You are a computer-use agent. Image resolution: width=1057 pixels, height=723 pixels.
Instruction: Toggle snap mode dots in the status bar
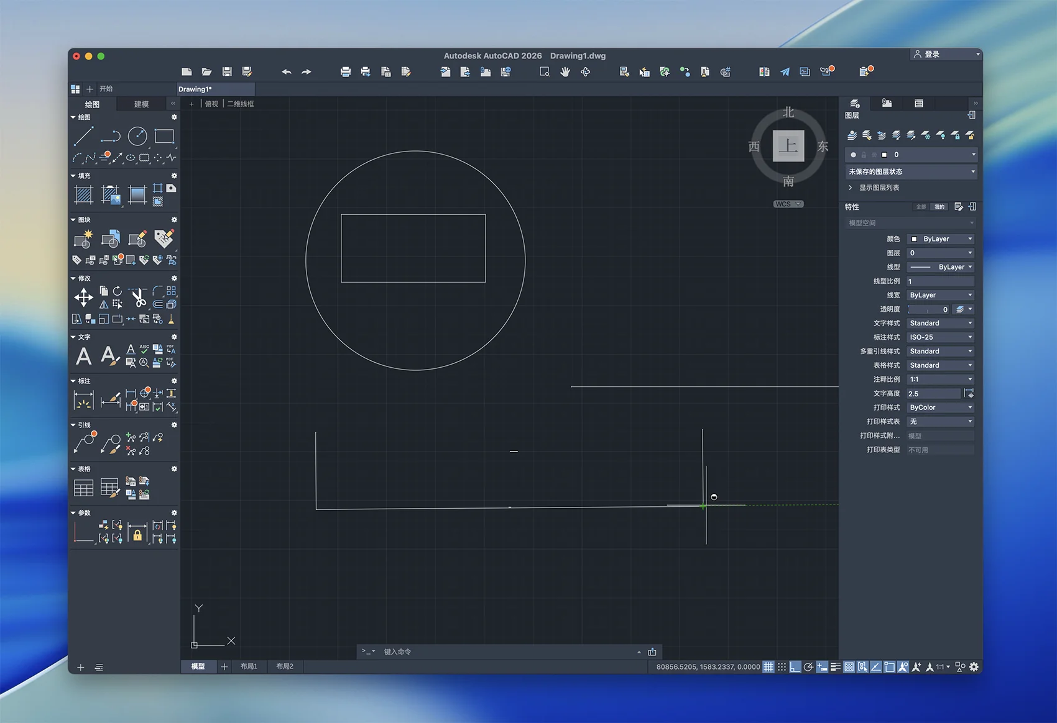coord(782,667)
